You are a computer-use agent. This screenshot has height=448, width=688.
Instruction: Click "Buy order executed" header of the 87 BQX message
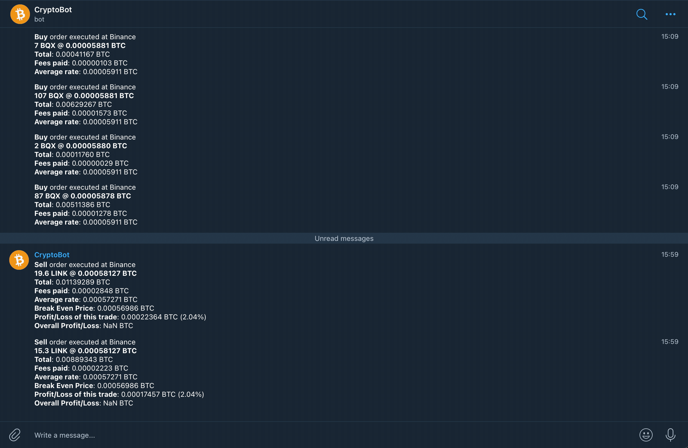pyautogui.click(x=85, y=187)
